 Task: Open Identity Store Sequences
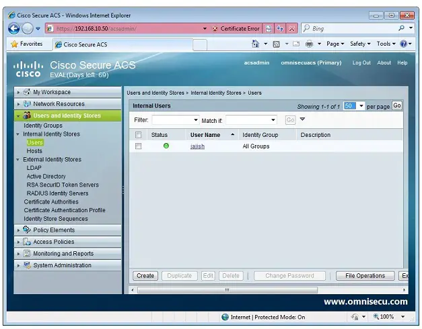tap(56, 219)
